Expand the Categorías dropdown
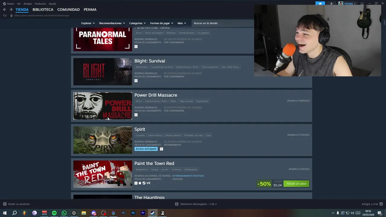The width and height of the screenshot is (386, 217). pyautogui.click(x=138, y=23)
